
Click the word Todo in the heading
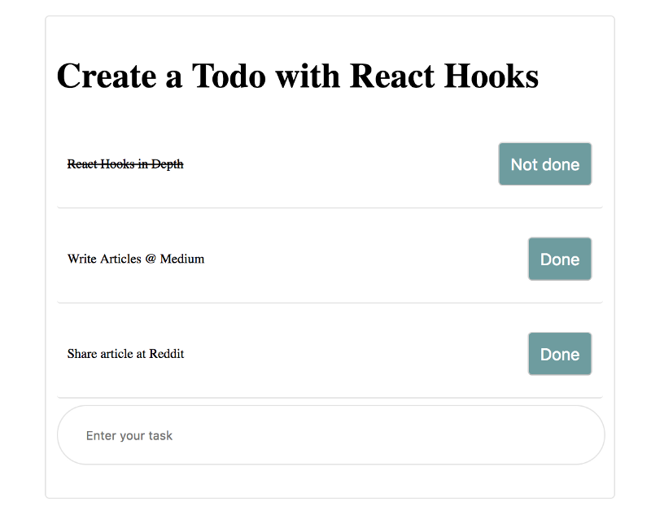pyautogui.click(x=228, y=76)
